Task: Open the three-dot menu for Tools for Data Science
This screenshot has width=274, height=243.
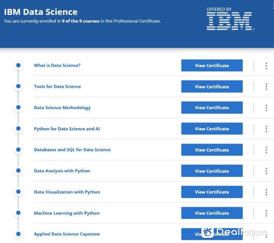Action: pos(266,87)
